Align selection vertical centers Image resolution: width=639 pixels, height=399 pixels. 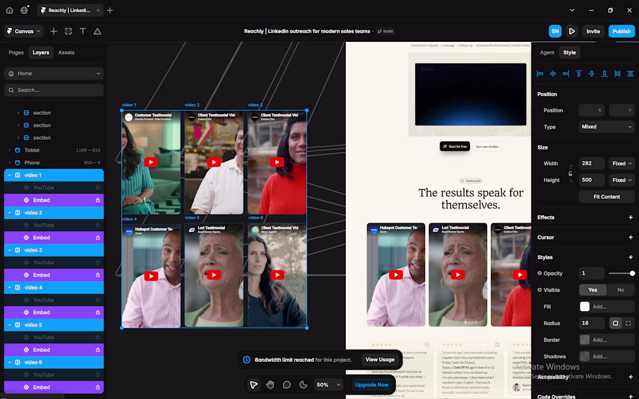[x=592, y=74]
